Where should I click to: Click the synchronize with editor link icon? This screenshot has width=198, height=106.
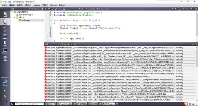36,9
